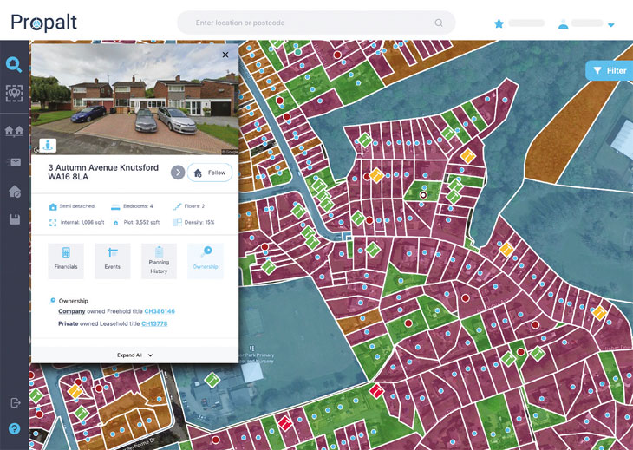Open the messages envelope icon in sidebar
This screenshot has width=633, height=450.
point(14,162)
